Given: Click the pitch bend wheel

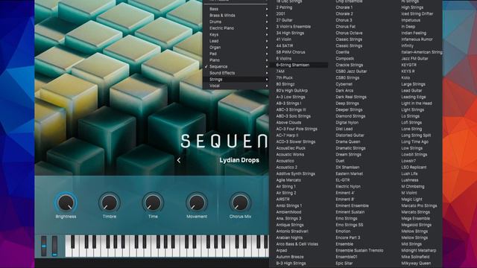Looking at the screenshot, I should [44, 246].
